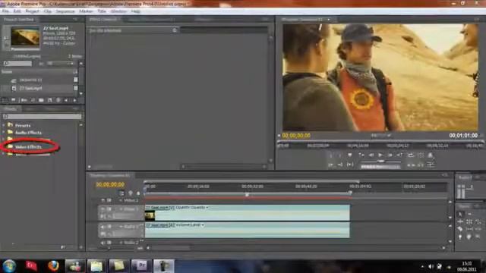Collapse the Video 1 track
Screen dimensions: 486x273
point(121,209)
